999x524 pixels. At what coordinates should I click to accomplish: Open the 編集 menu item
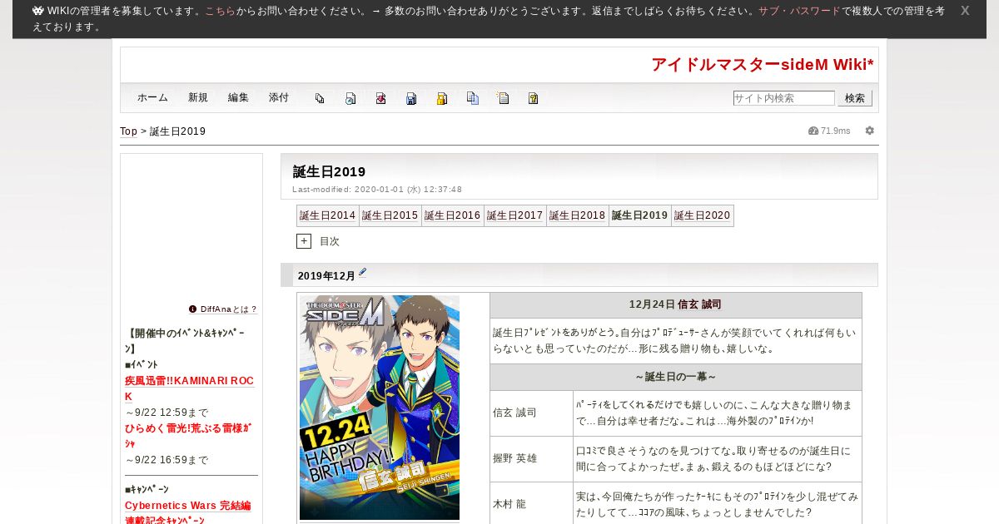coord(238,98)
